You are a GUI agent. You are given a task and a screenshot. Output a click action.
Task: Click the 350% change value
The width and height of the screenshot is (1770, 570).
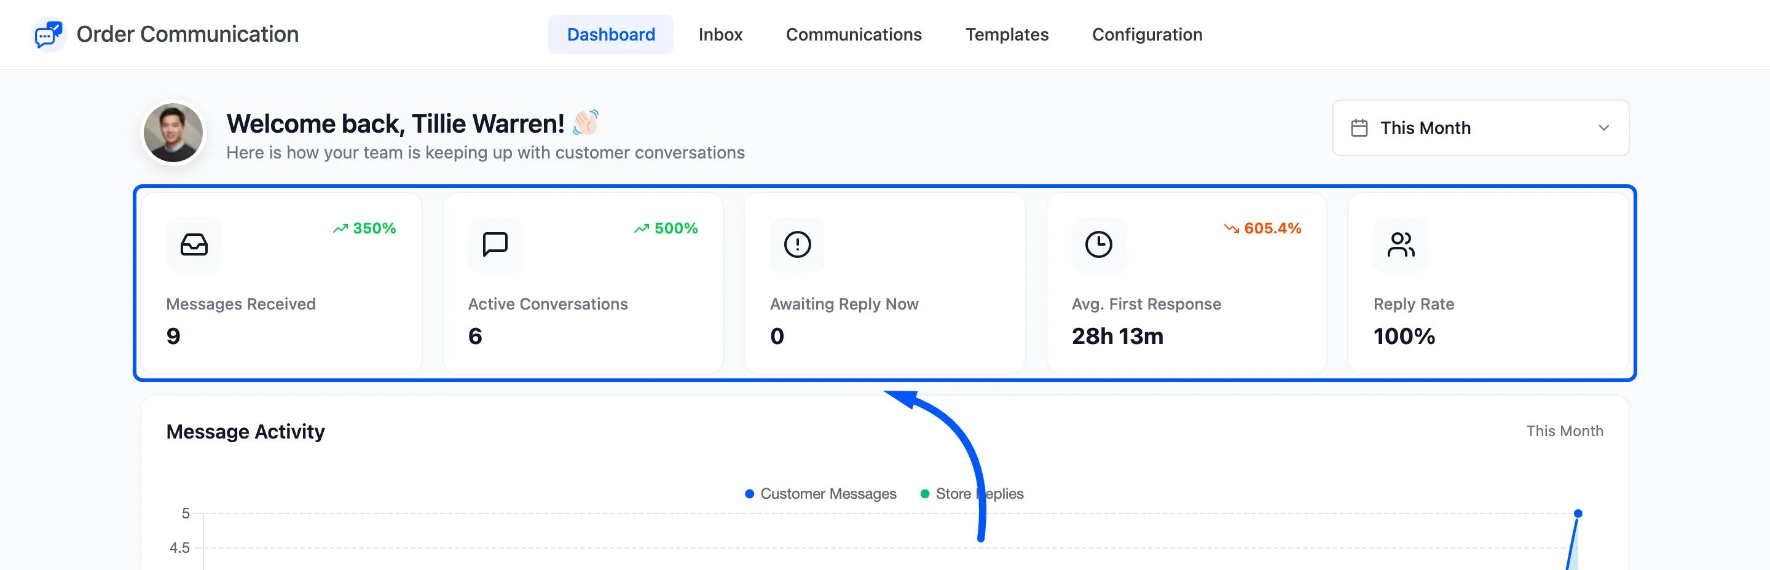point(374,228)
